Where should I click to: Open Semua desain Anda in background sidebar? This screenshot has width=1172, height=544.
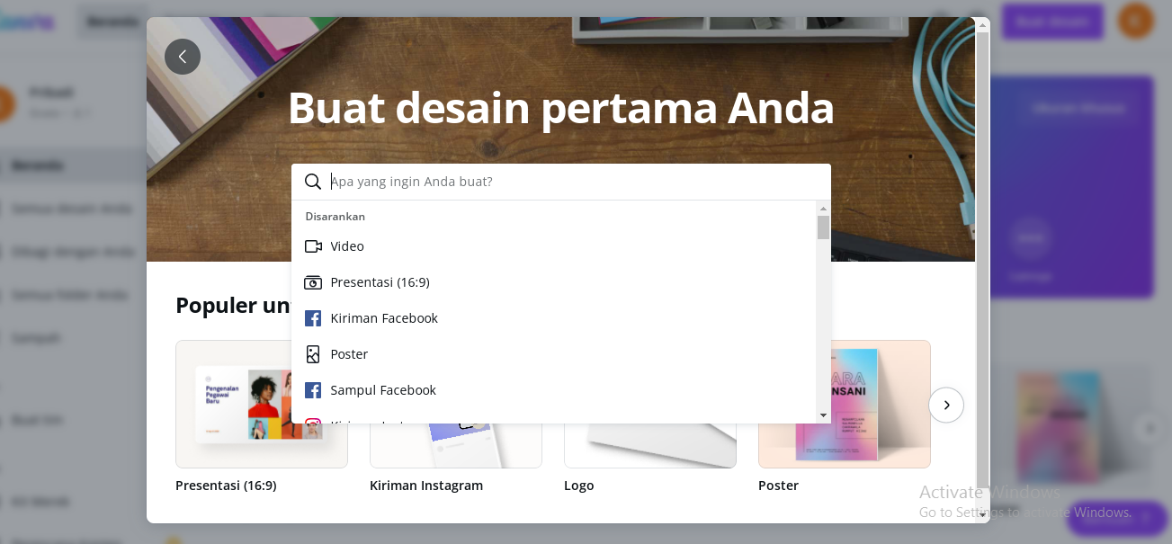[x=72, y=209]
